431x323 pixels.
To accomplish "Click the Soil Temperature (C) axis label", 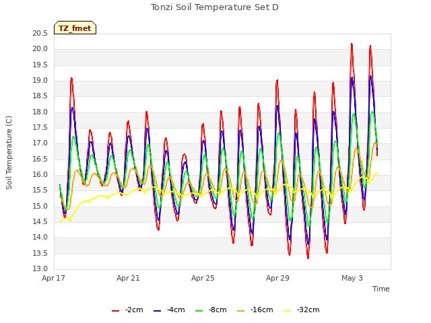I will click(9, 153).
